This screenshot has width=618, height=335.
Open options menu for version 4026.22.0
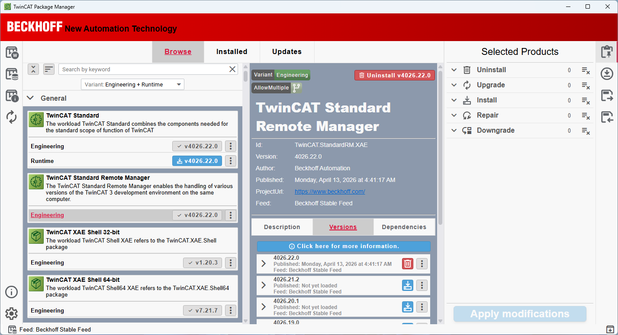422,264
